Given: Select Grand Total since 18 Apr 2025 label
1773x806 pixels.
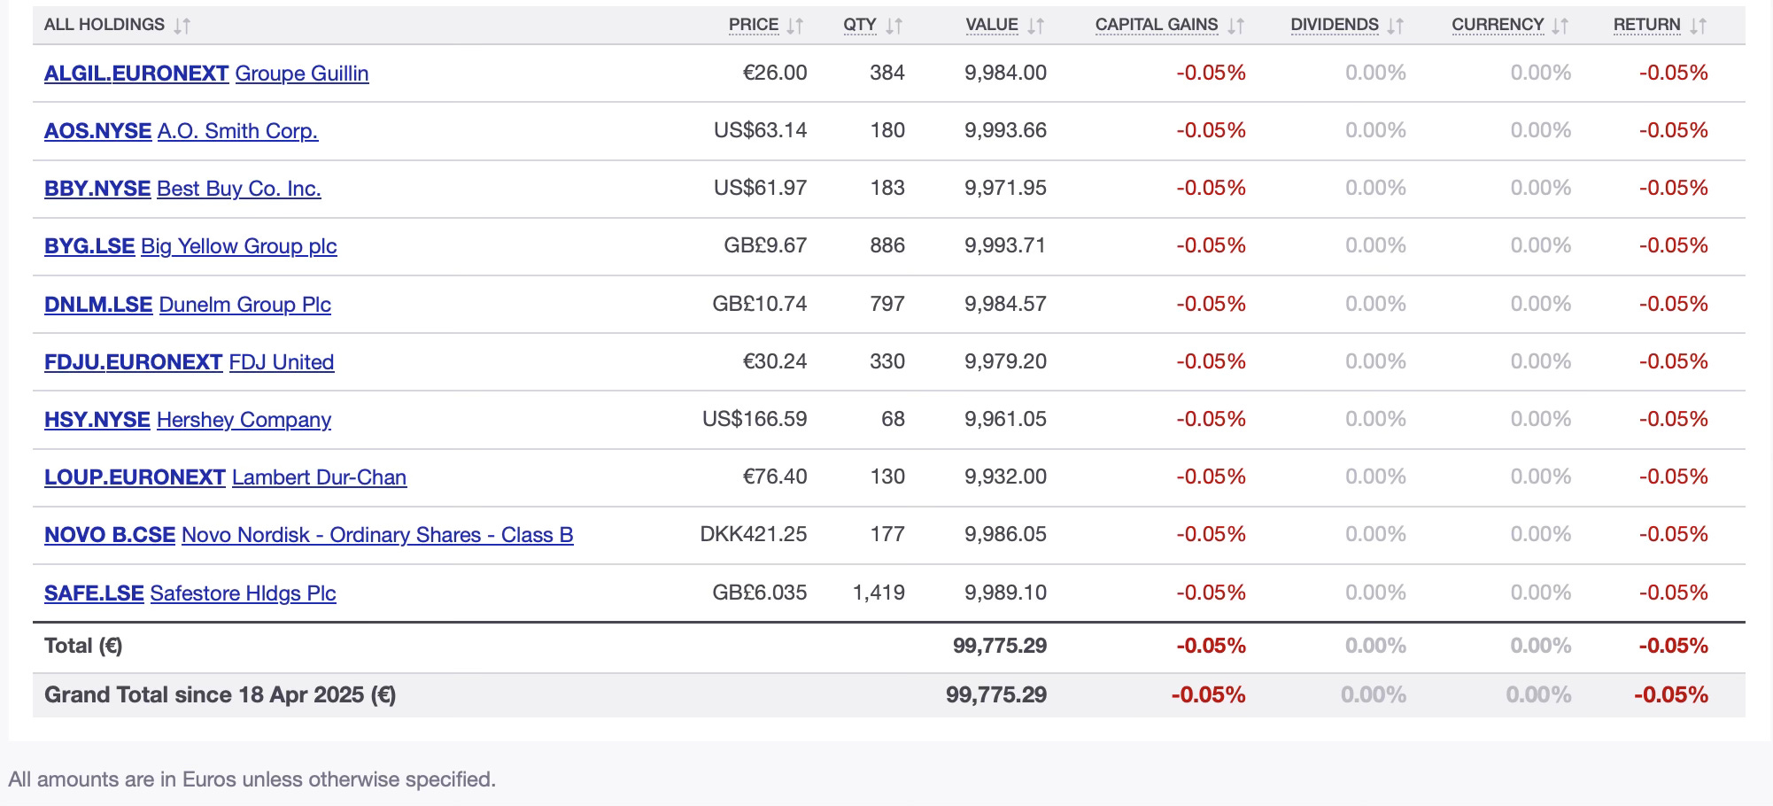Looking at the screenshot, I should point(221,695).
